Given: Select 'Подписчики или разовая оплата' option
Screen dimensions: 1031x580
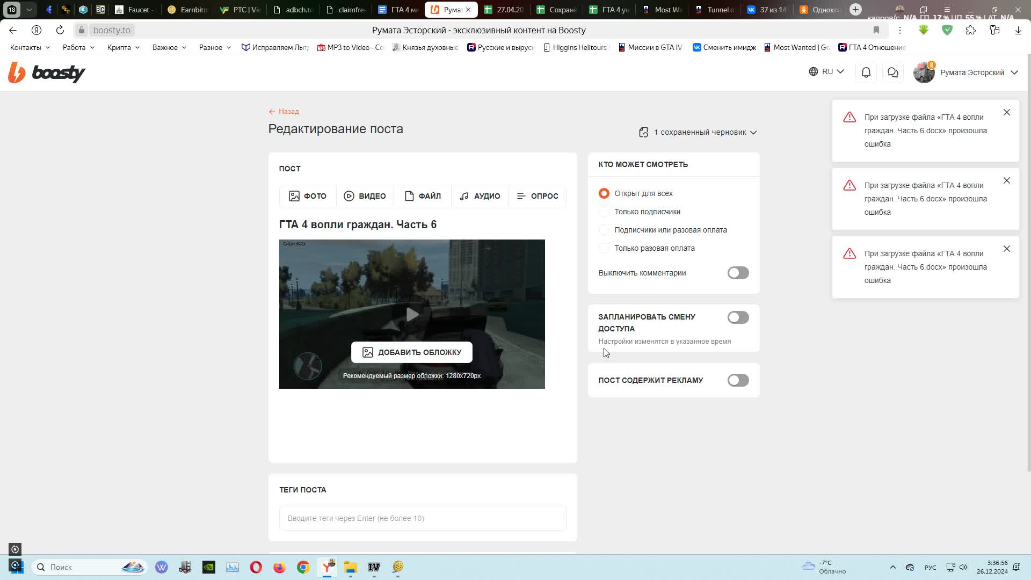Looking at the screenshot, I should point(604,230).
